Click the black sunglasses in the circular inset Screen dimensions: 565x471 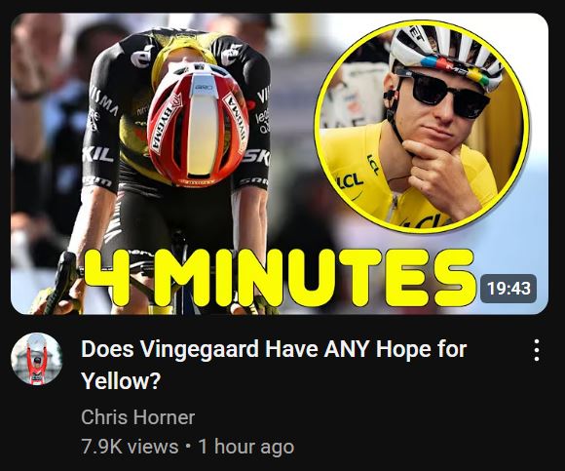[x=442, y=91]
